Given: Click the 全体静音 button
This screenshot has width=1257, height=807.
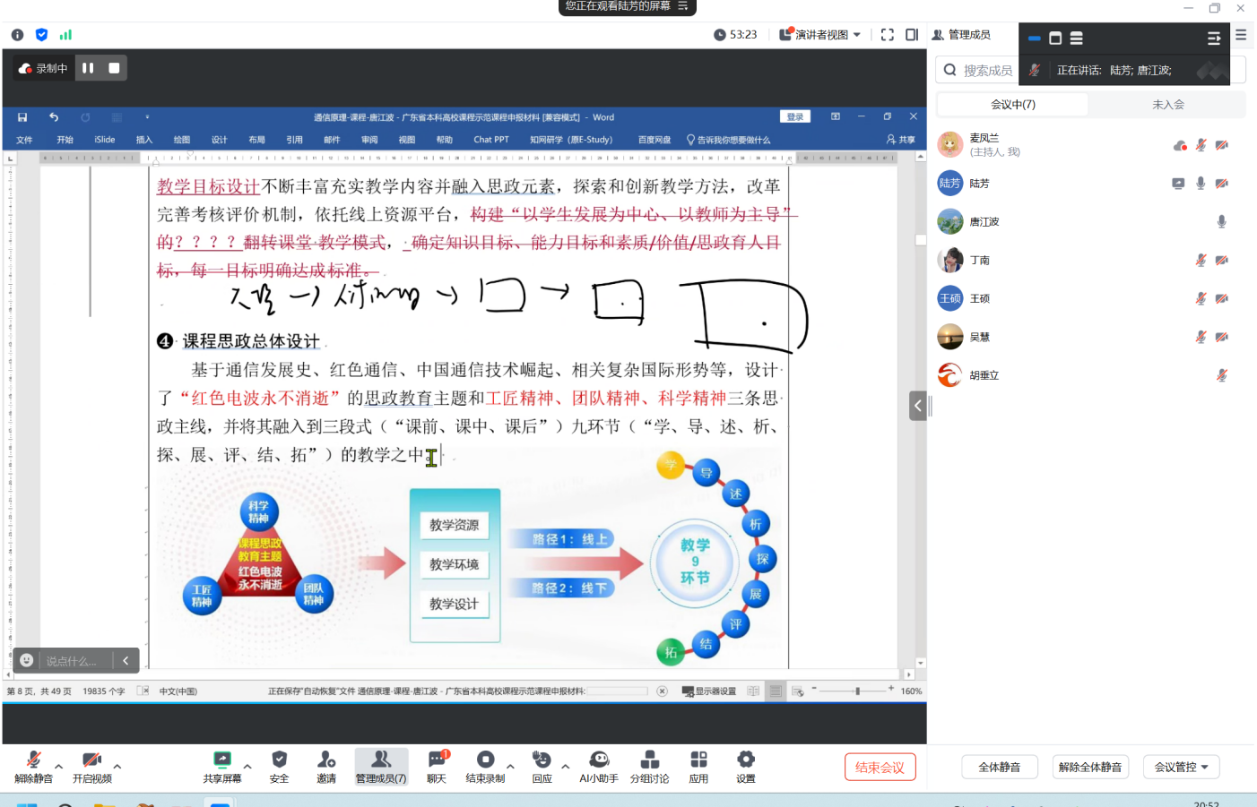Looking at the screenshot, I should coord(999,768).
